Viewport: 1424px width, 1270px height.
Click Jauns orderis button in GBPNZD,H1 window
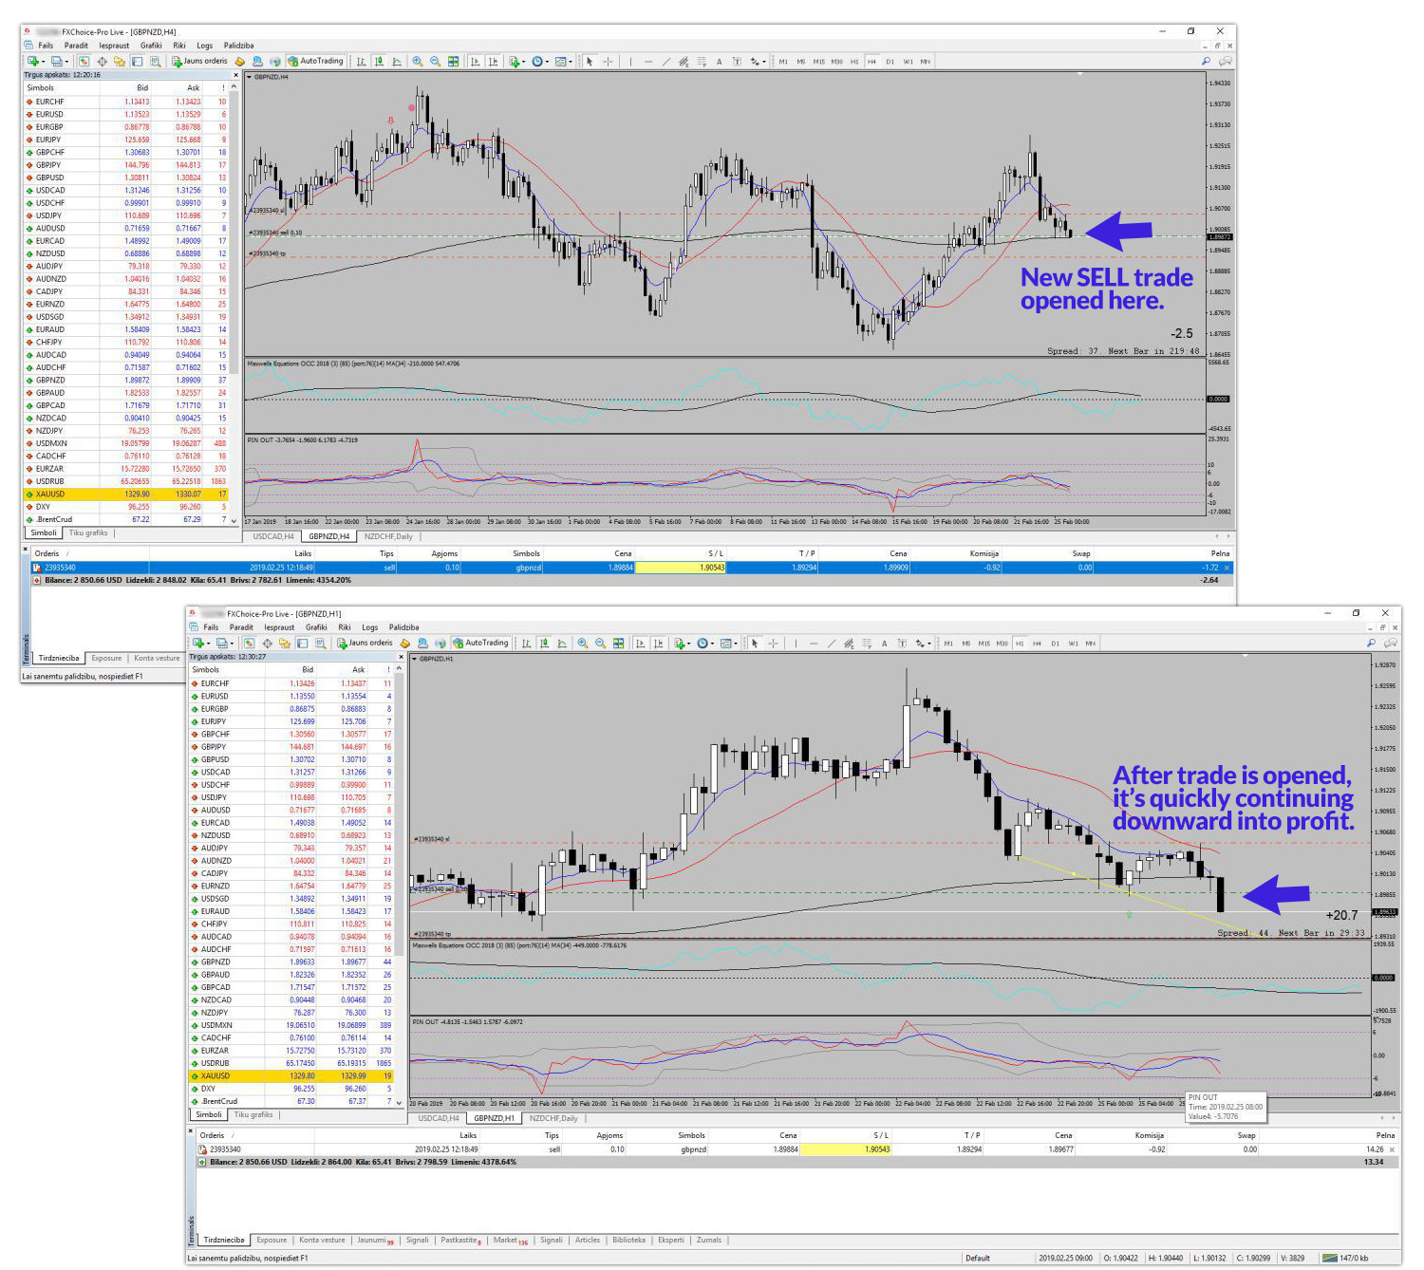[365, 644]
